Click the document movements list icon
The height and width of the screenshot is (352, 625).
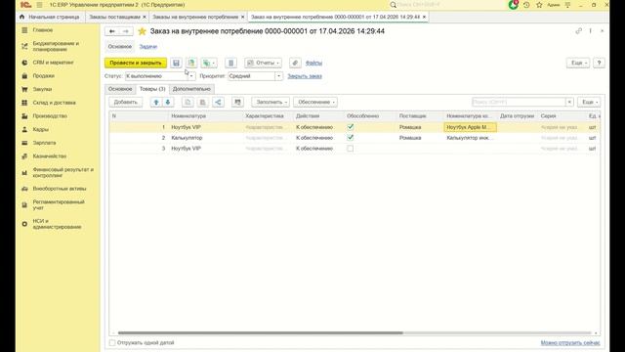(x=230, y=63)
